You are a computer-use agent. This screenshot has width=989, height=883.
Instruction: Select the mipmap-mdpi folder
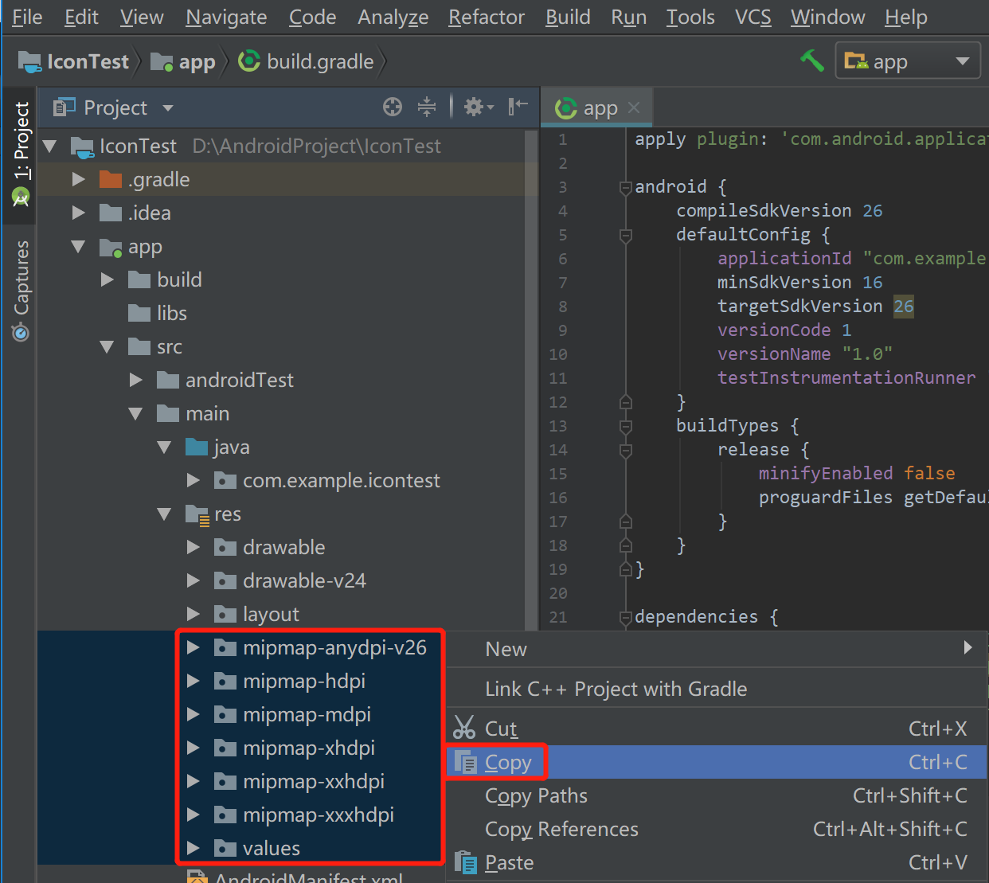click(x=307, y=714)
